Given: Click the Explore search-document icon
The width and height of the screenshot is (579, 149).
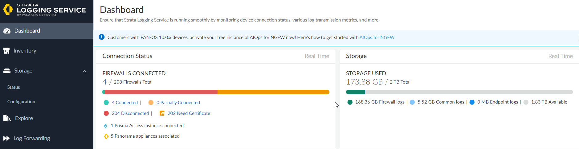Looking at the screenshot, I should [7, 118].
